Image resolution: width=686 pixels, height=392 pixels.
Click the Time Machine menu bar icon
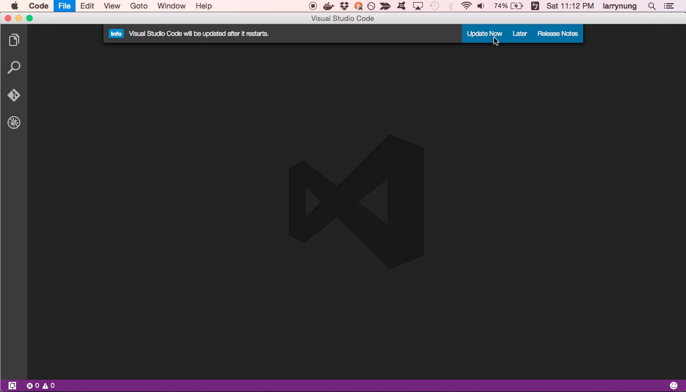coord(435,6)
